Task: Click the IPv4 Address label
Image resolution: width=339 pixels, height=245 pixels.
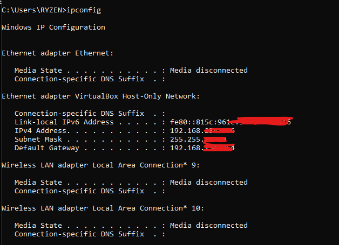Action: point(42,131)
